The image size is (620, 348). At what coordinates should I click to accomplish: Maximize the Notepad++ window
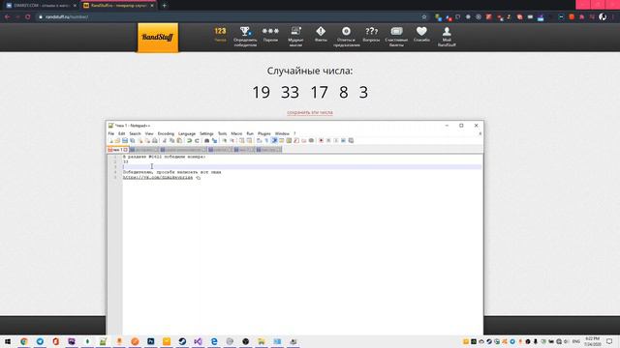(x=461, y=126)
